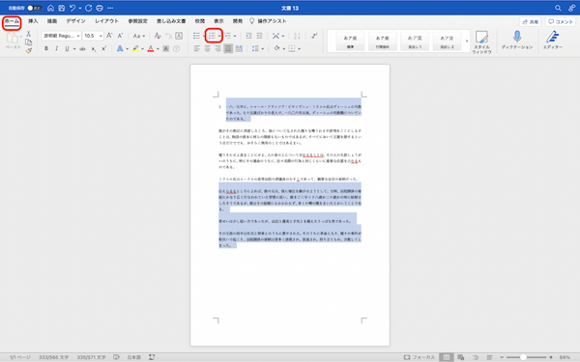
Task: Select the 校閲 tab
Action: (x=200, y=21)
